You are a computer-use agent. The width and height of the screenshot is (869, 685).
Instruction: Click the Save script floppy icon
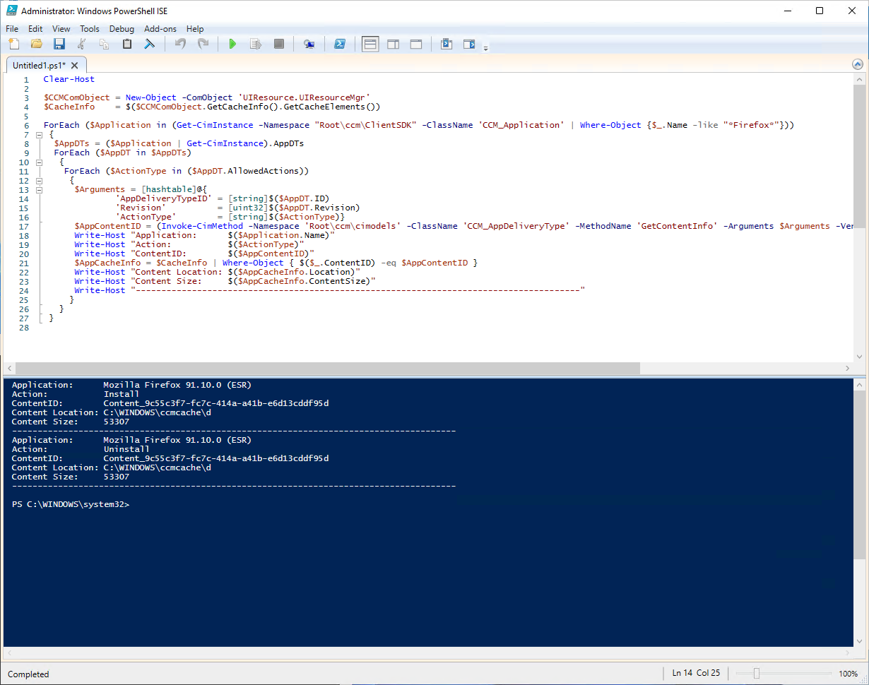coord(59,44)
